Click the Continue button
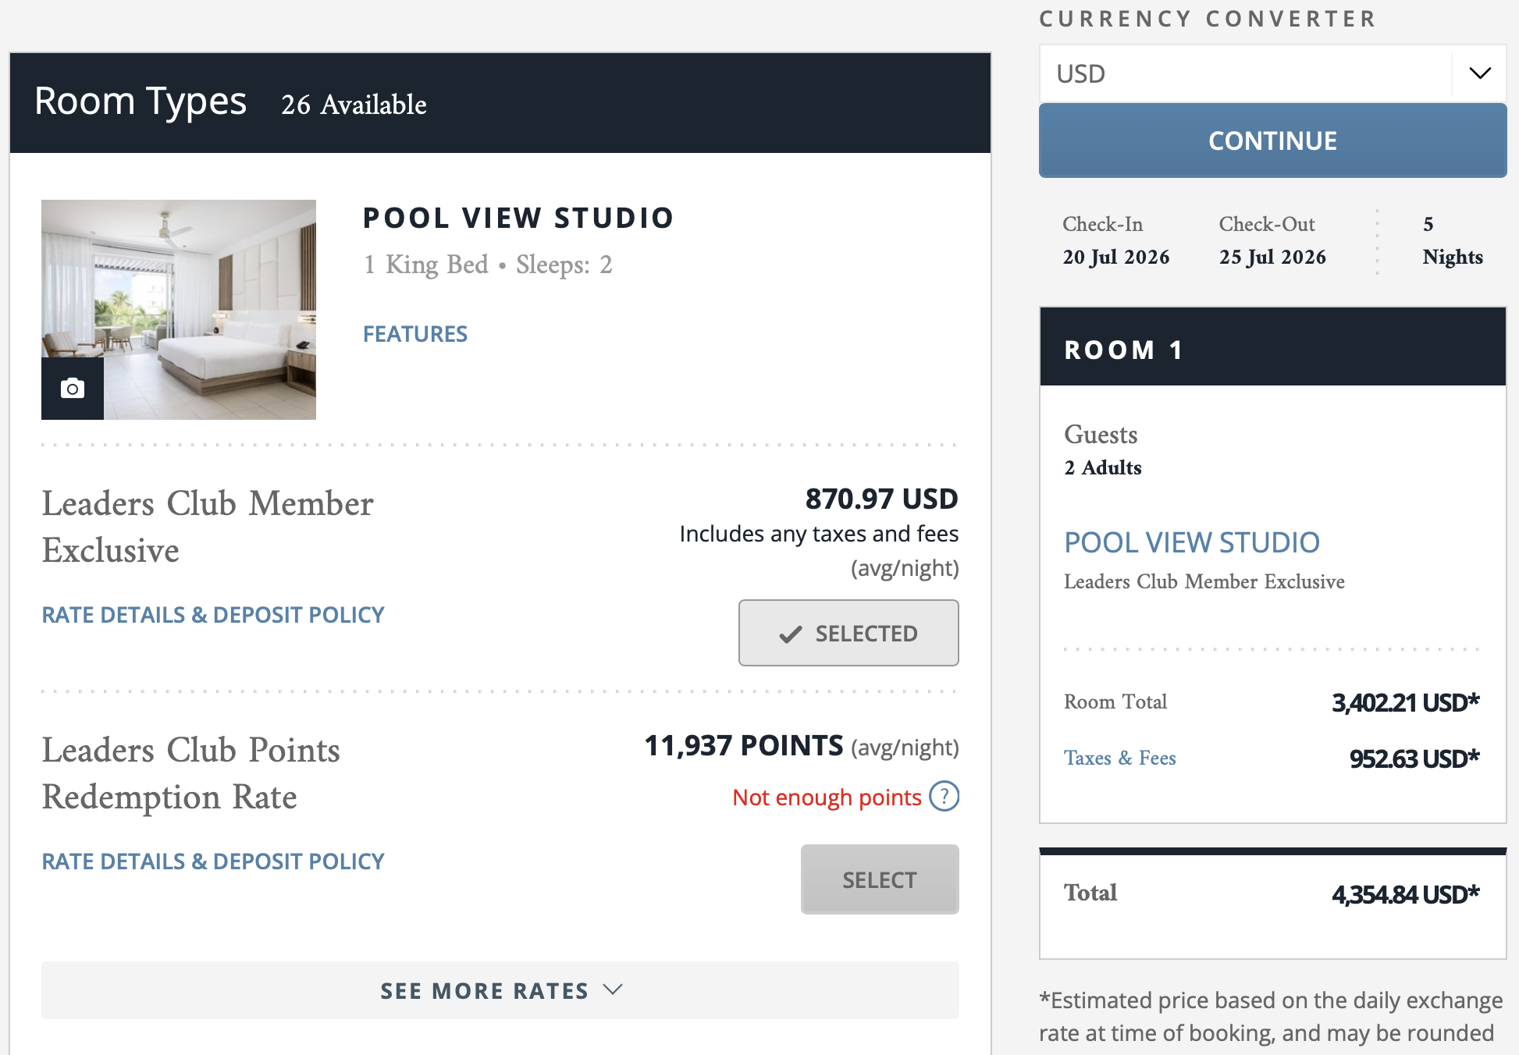1519x1055 pixels. pyautogui.click(x=1272, y=140)
